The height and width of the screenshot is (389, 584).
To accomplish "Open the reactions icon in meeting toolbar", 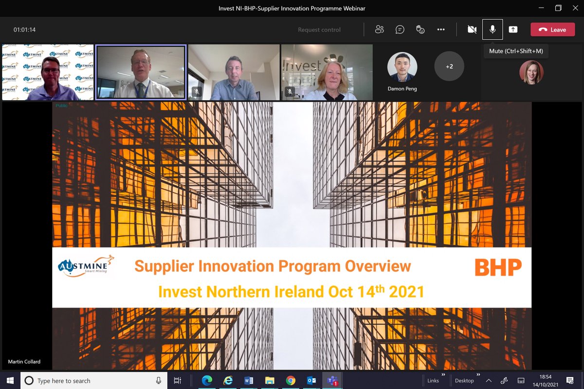I will (x=420, y=29).
